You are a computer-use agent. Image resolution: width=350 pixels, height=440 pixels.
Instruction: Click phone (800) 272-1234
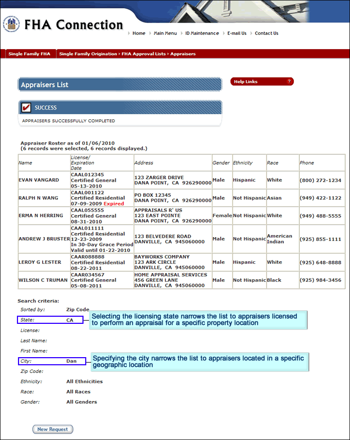[320, 180]
